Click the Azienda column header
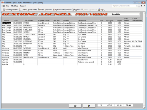Viewport: 147px width, 110px height. coord(6,21)
